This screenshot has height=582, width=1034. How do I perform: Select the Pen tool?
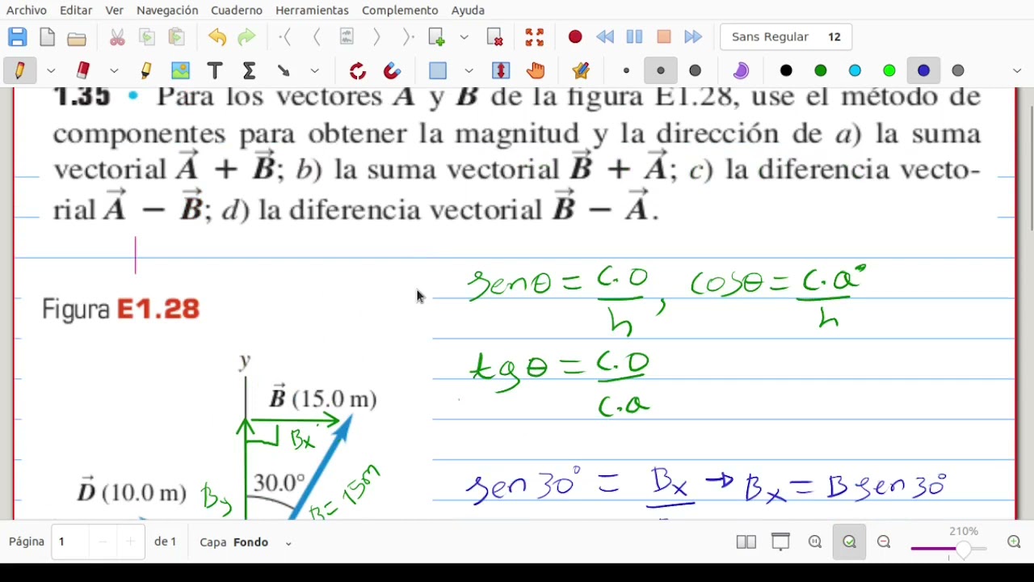(20, 71)
